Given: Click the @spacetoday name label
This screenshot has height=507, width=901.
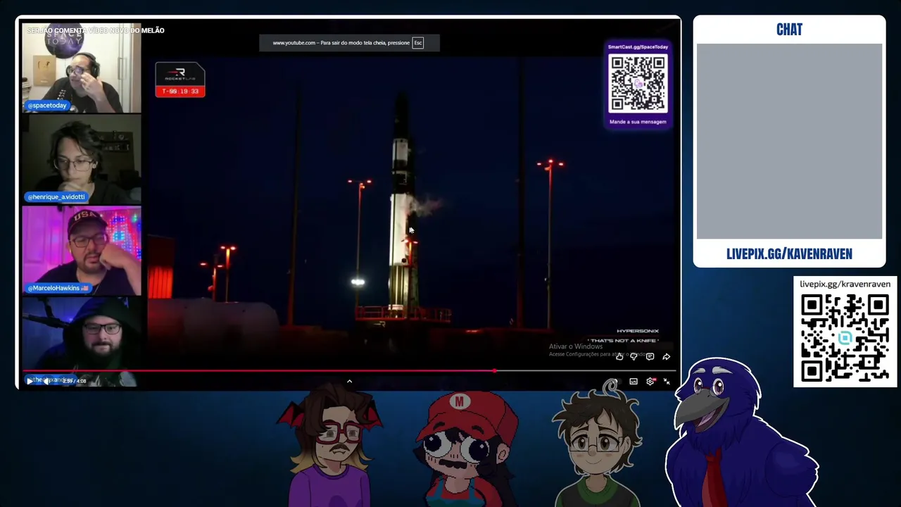Looking at the screenshot, I should [x=47, y=106].
